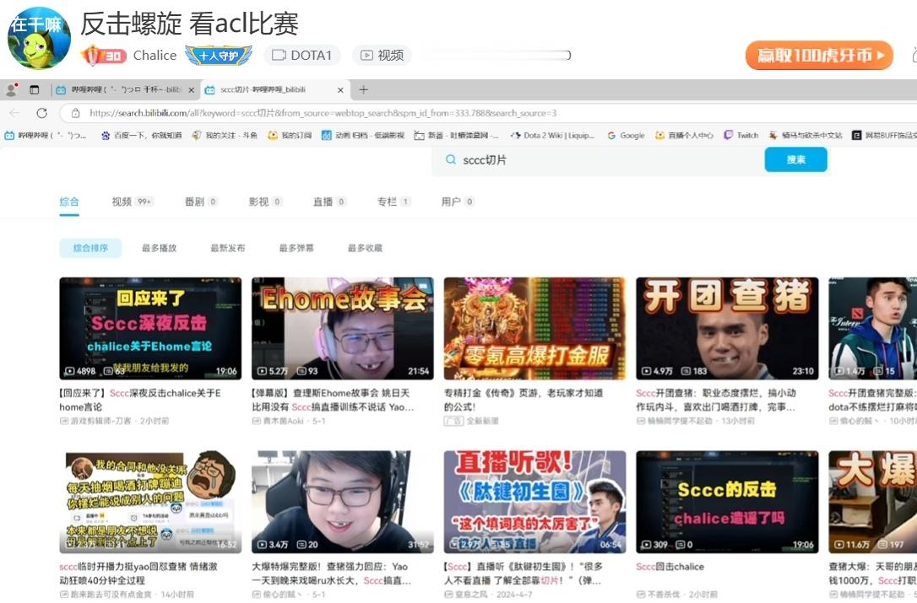
Task: Switch to the 番剧 tab
Action: tap(201, 202)
